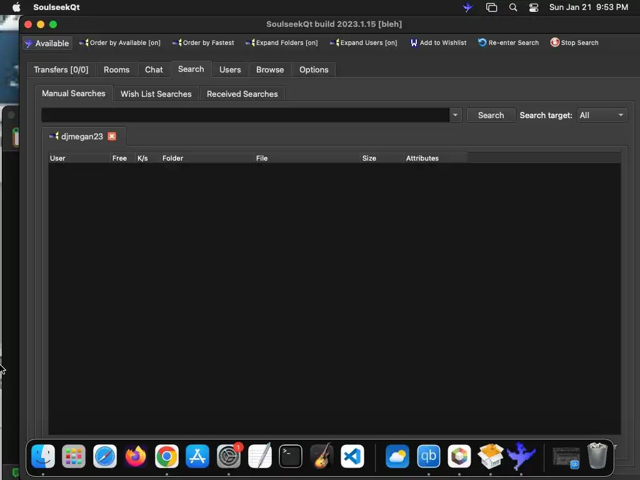Launch Google Chrome from the Dock

[166, 456]
